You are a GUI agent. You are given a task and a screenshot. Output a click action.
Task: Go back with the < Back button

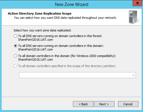[x=83, y=104]
